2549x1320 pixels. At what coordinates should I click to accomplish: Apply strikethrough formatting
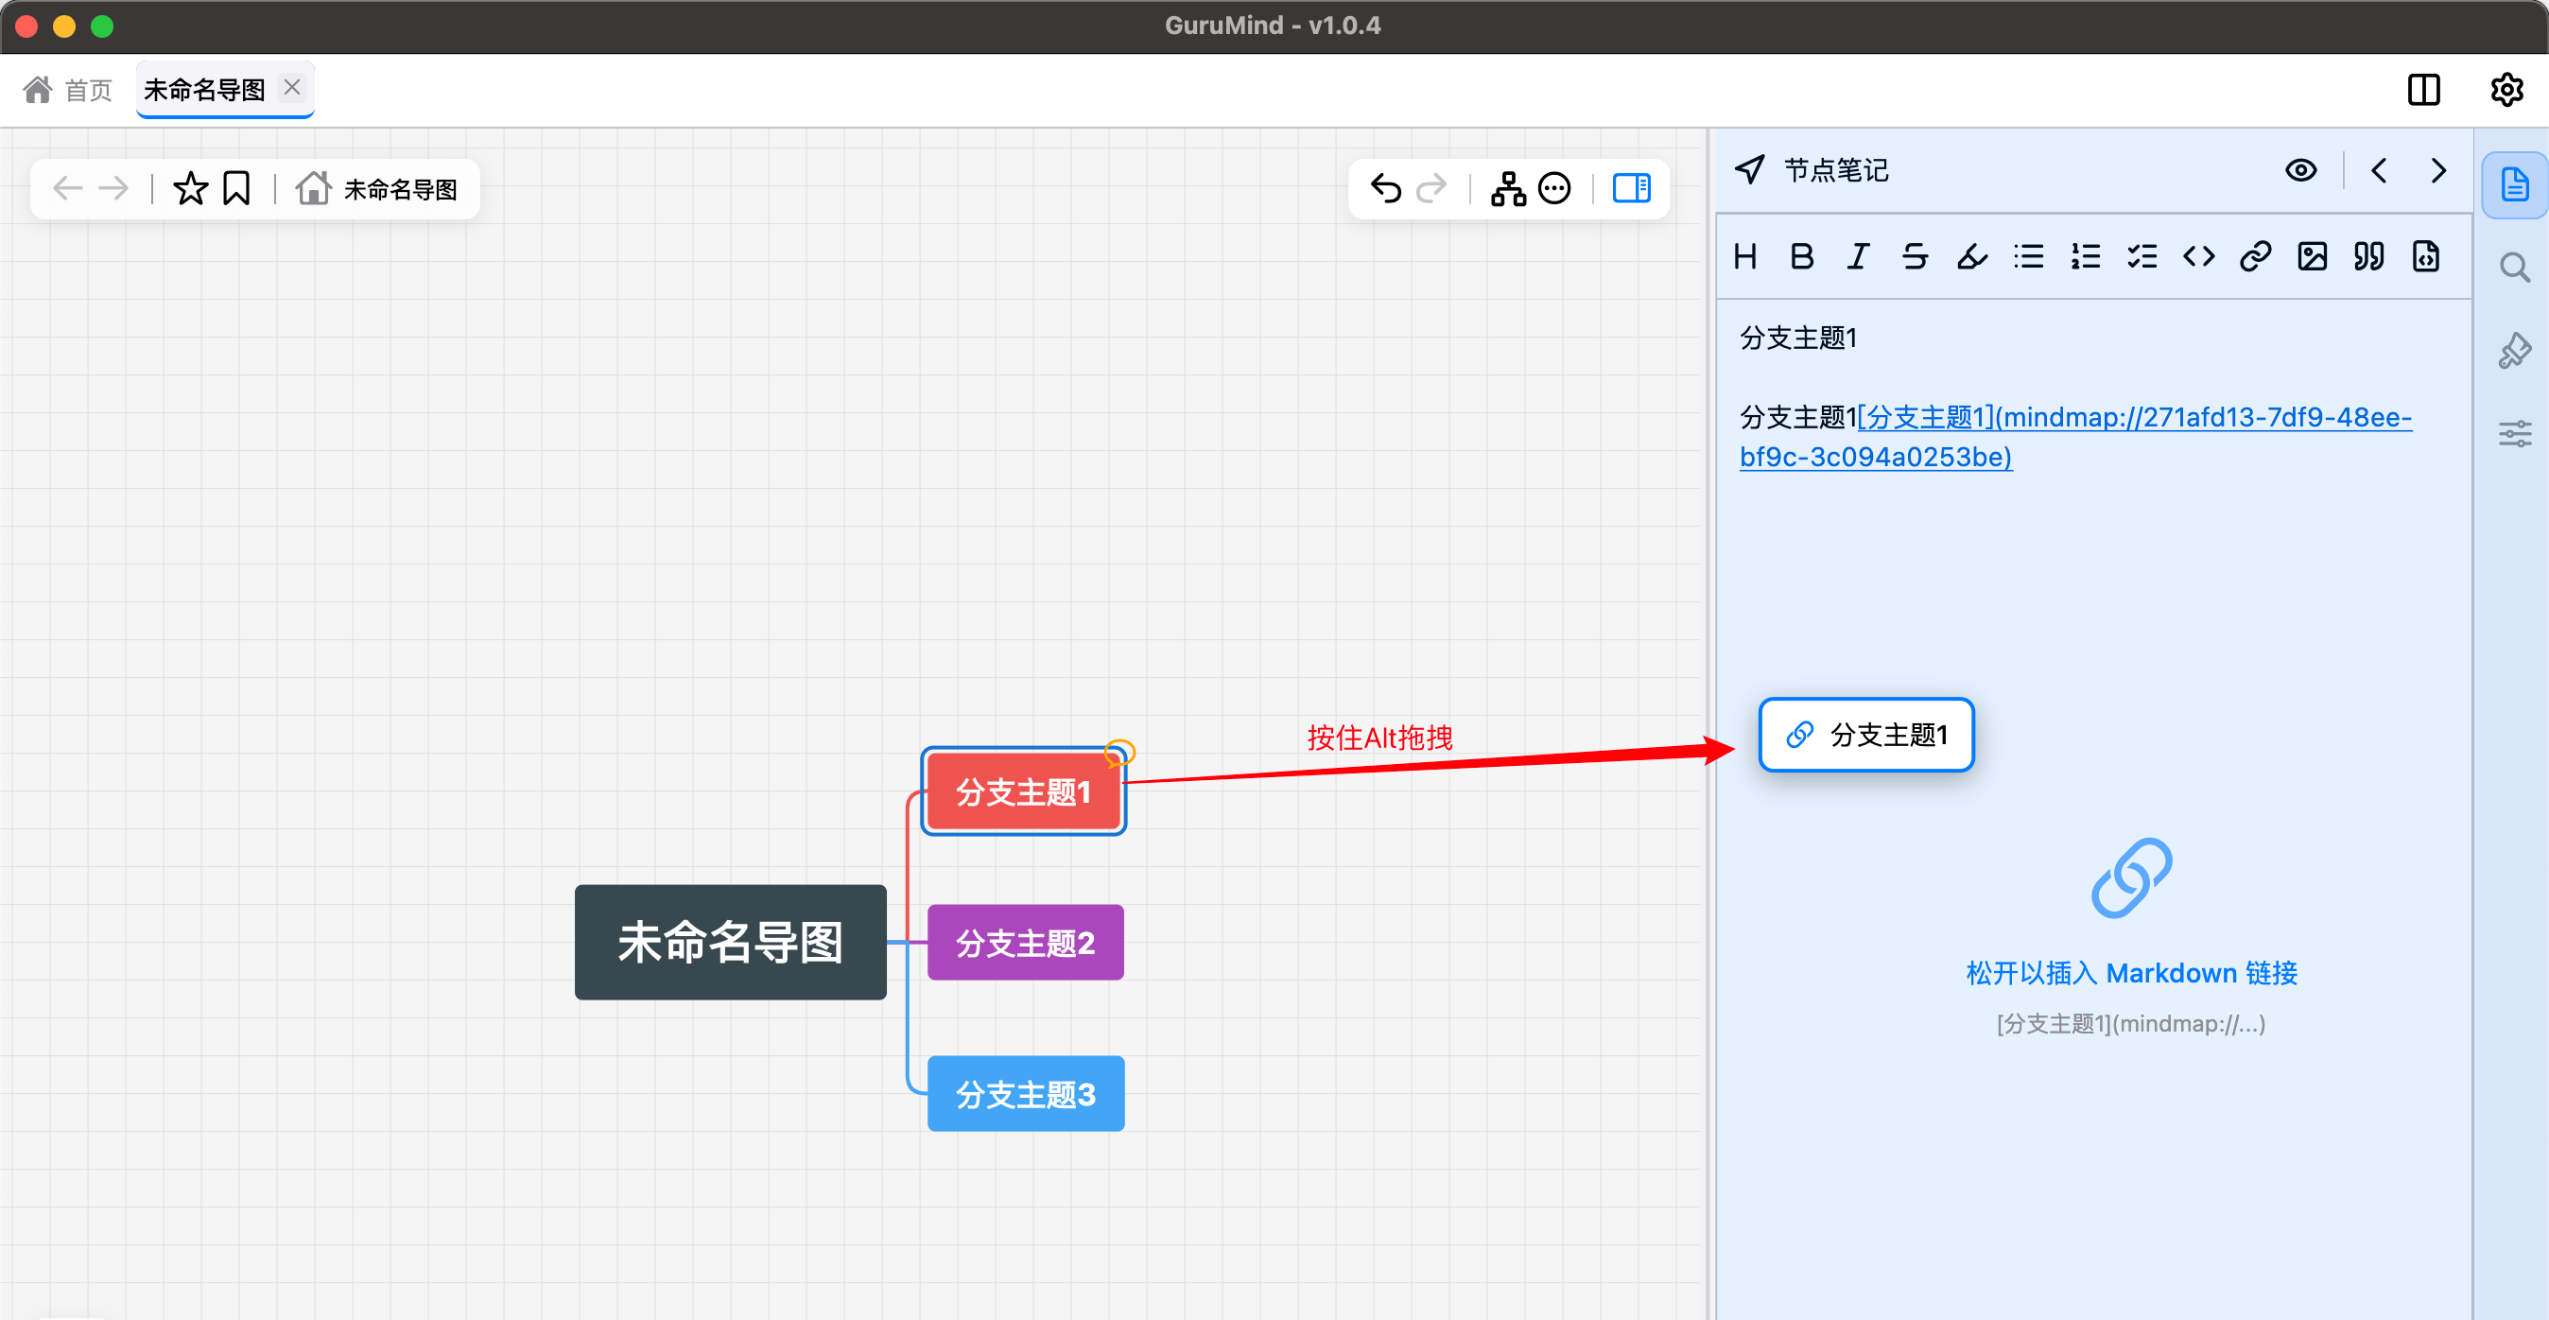[x=1915, y=257]
